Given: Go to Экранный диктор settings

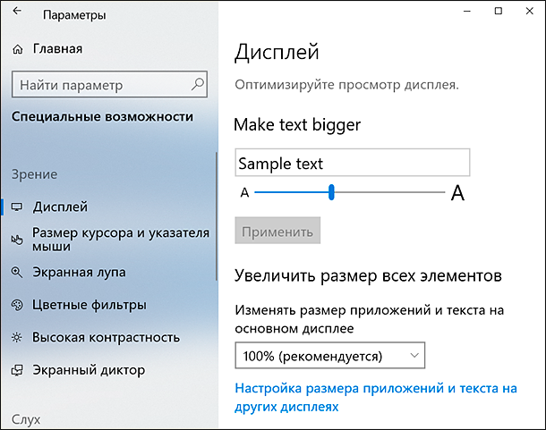Looking at the screenshot, I should [x=89, y=370].
